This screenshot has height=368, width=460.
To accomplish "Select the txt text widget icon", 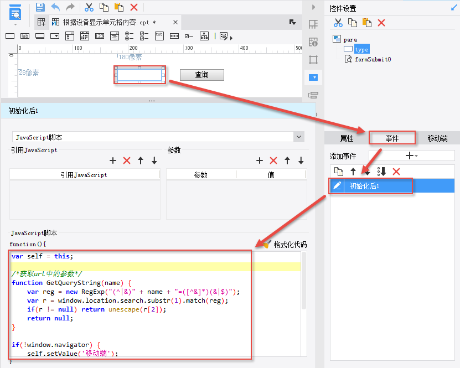I will coord(159,36).
